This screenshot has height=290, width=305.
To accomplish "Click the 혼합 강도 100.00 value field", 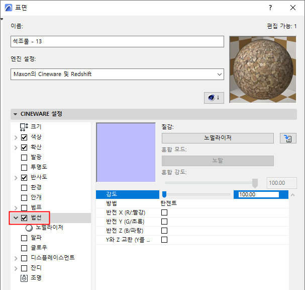I will pos(282,183).
